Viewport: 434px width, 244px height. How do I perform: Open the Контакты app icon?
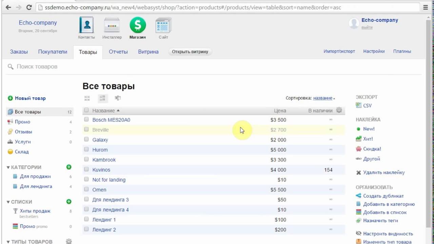pos(86,25)
